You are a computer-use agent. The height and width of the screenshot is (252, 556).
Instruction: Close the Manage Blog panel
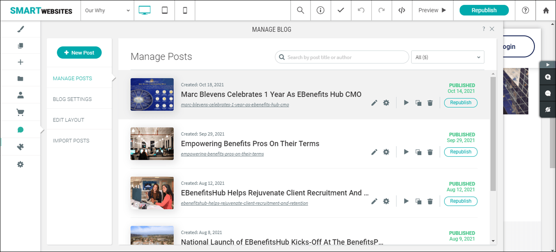click(492, 29)
